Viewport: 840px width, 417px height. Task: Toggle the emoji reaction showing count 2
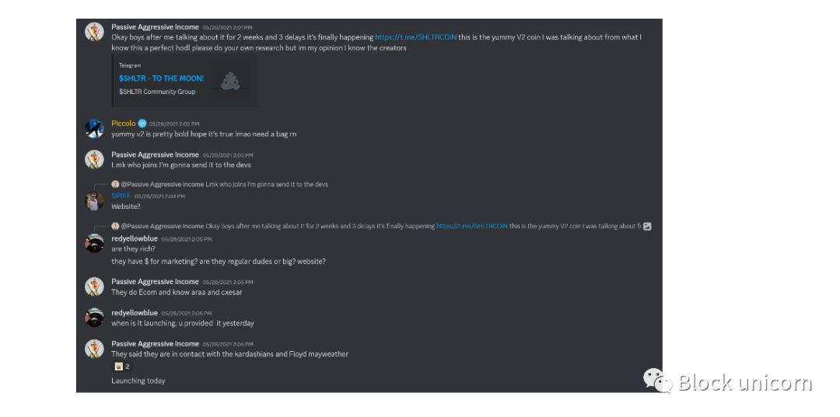(x=121, y=367)
